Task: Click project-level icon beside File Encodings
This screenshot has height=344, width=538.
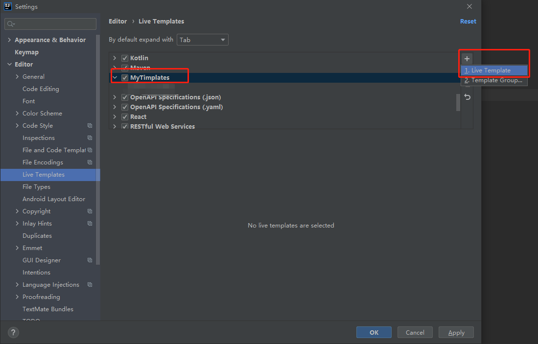Action: [90, 162]
